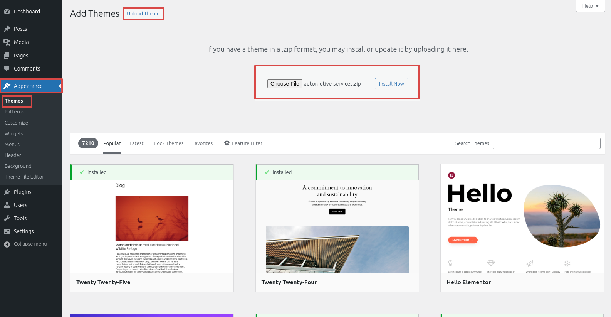The height and width of the screenshot is (317, 611).
Task: Click the checkmark on Twenty Twenty-Four Installed bar
Action: pyautogui.click(x=267, y=172)
